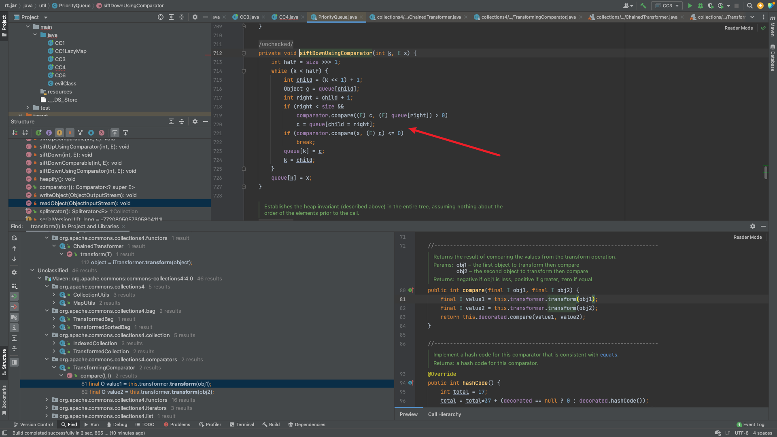Open the CC3 run configuration dropdown

(x=667, y=6)
